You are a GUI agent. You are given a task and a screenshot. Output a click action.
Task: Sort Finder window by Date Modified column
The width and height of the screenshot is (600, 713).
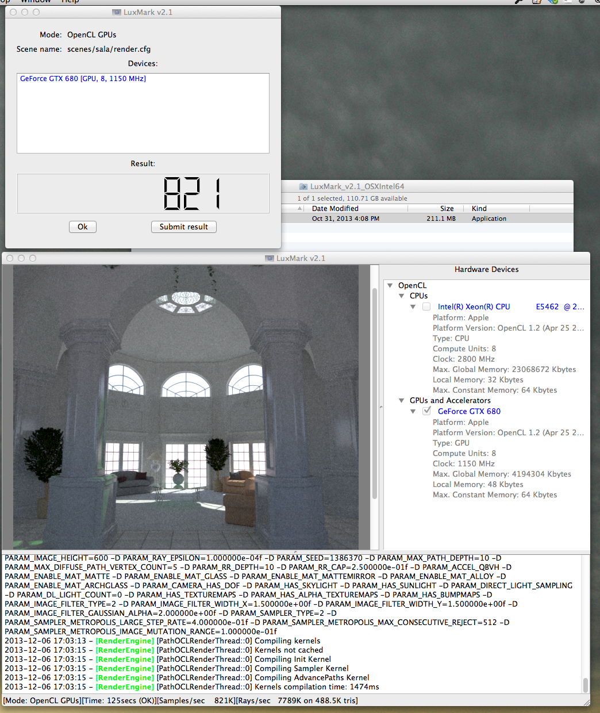tap(335, 209)
